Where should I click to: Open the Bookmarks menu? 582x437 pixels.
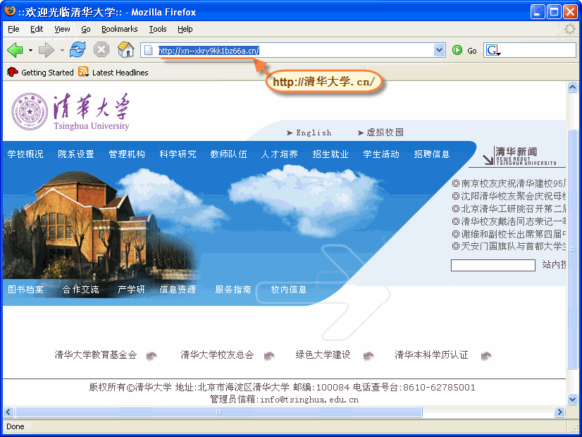[x=119, y=29]
